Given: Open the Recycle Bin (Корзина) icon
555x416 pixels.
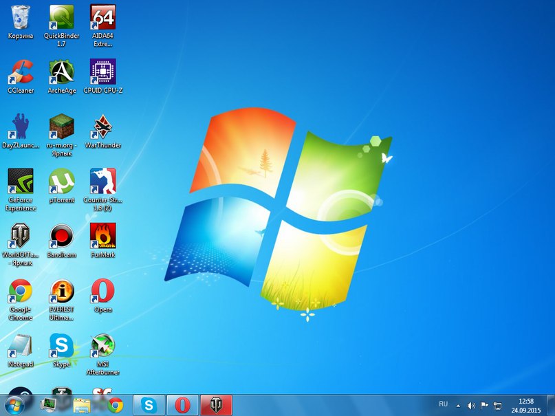Looking at the screenshot, I should (x=21, y=17).
